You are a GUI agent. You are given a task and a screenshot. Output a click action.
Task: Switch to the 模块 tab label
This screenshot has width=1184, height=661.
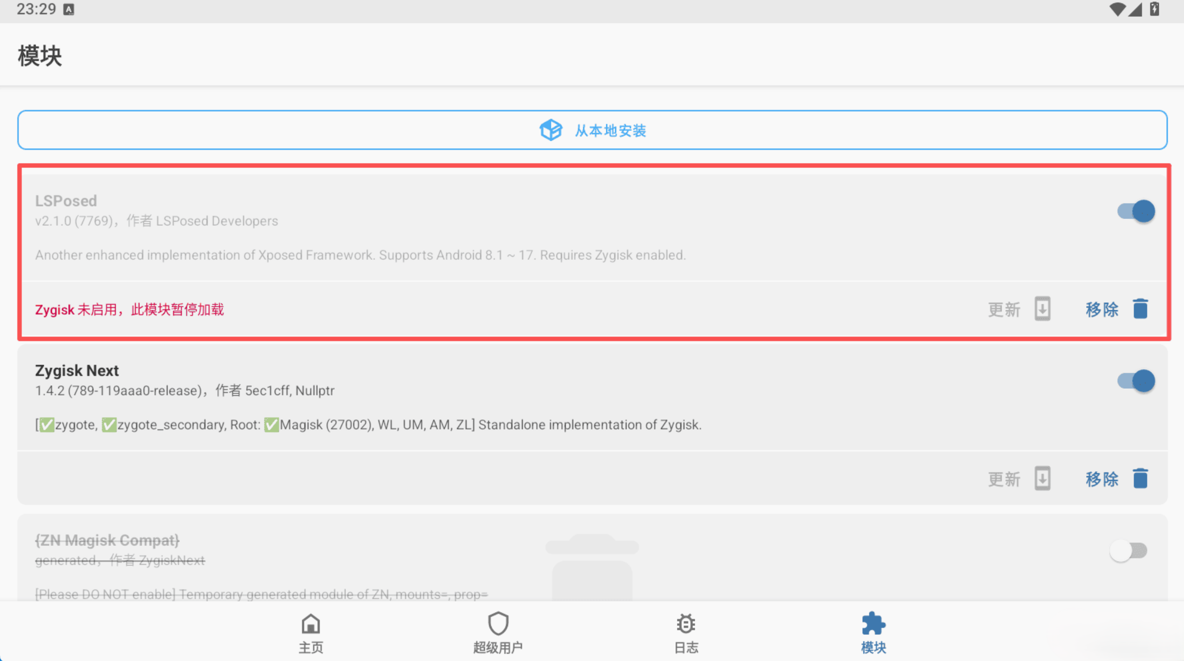[x=873, y=648]
